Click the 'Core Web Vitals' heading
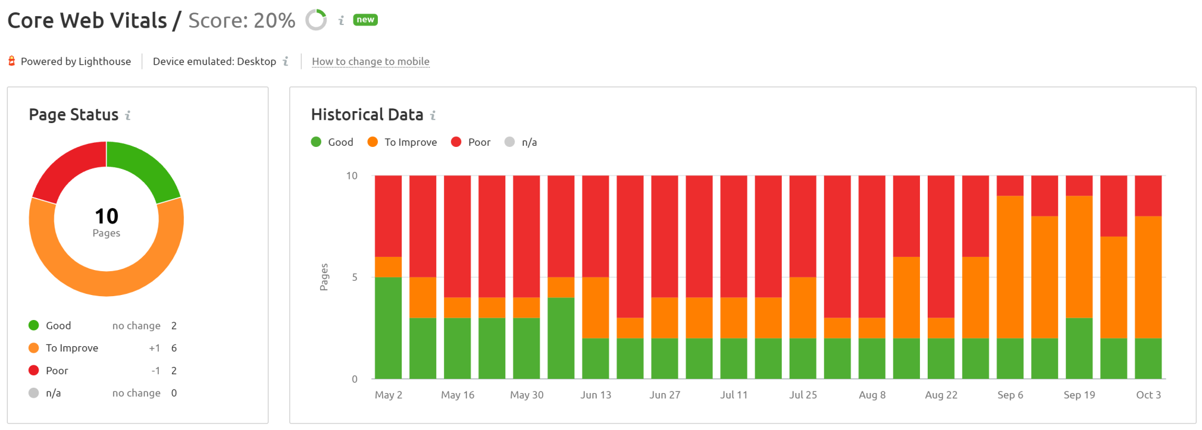This screenshot has width=1202, height=430. tap(87, 20)
